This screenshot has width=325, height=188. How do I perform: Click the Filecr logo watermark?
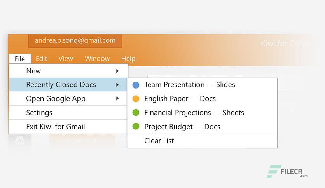click(x=287, y=172)
